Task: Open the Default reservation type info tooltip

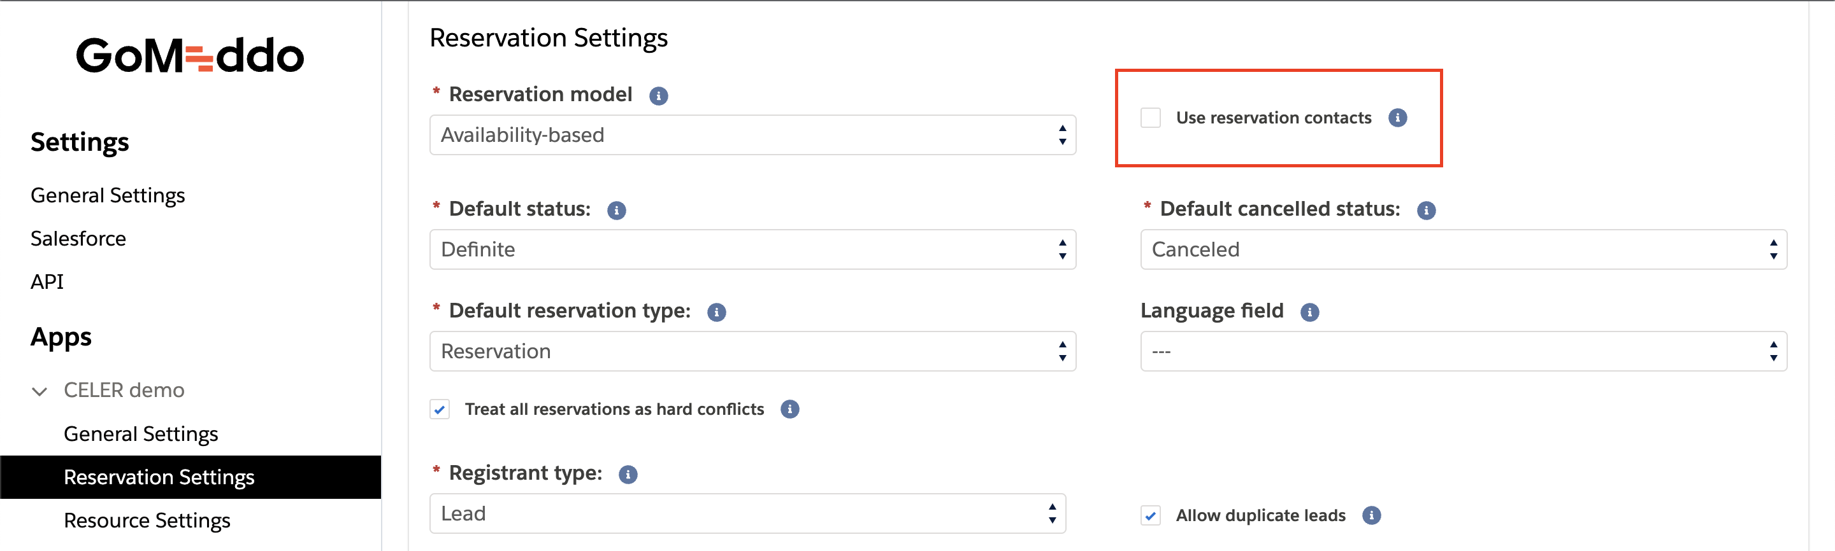Action: (x=717, y=311)
